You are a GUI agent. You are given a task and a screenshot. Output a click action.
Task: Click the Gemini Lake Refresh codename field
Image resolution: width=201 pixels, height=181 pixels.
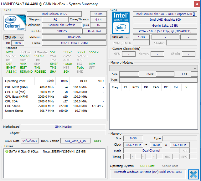click(62, 25)
